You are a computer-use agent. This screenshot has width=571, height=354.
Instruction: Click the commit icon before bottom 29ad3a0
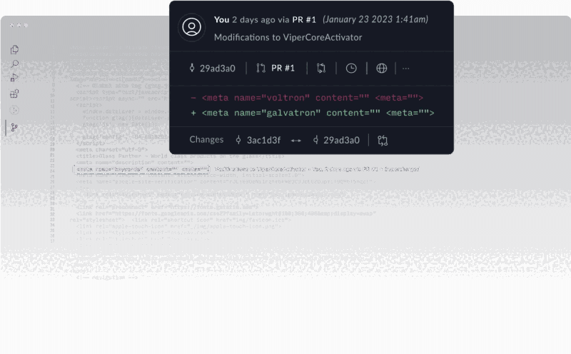click(315, 140)
